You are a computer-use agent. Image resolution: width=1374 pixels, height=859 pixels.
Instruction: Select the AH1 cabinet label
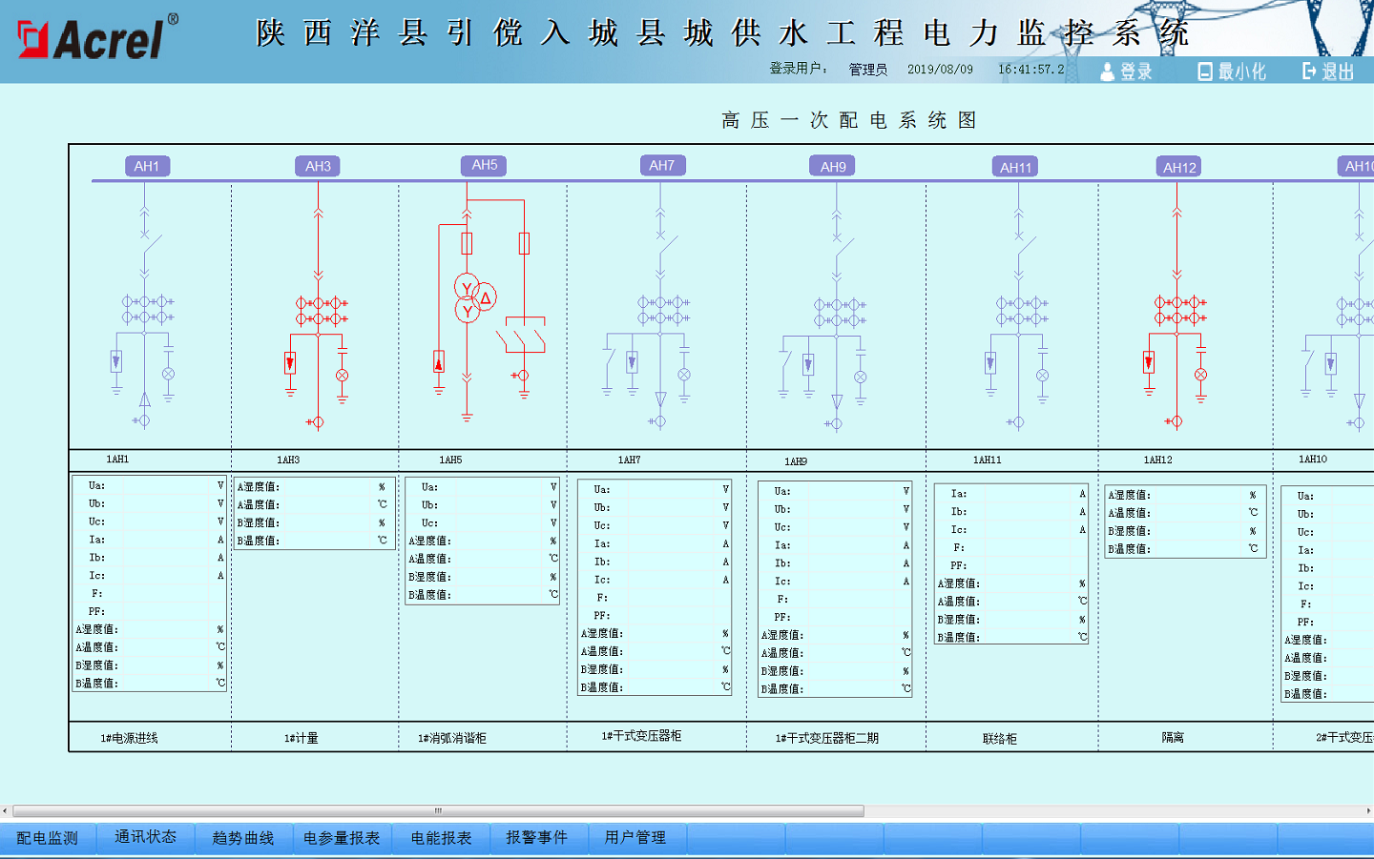(x=147, y=166)
